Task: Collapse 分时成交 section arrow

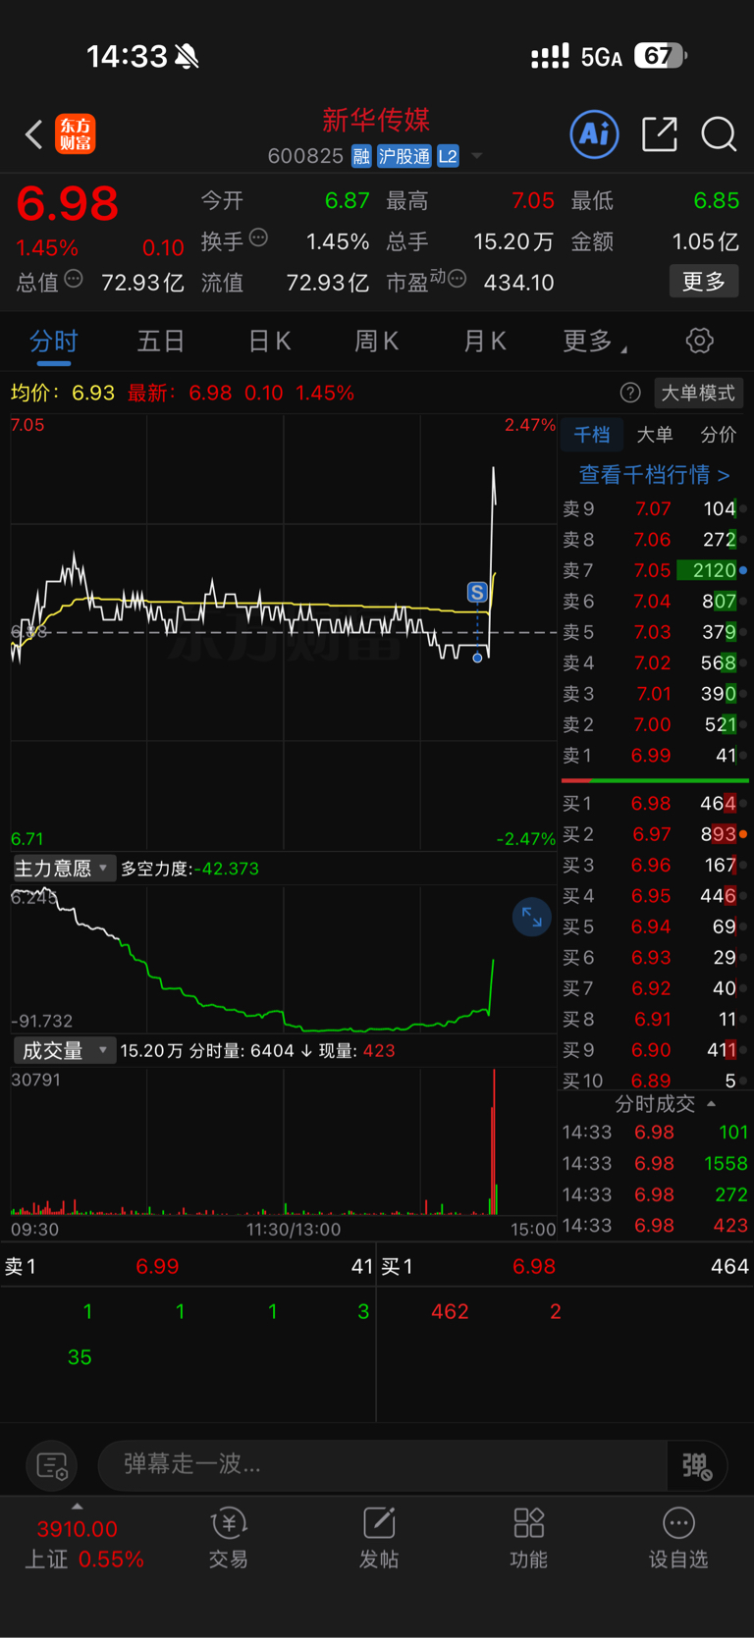Action: pyautogui.click(x=712, y=1104)
